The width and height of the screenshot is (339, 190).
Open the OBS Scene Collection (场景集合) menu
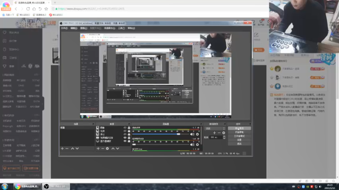[x=110, y=28]
